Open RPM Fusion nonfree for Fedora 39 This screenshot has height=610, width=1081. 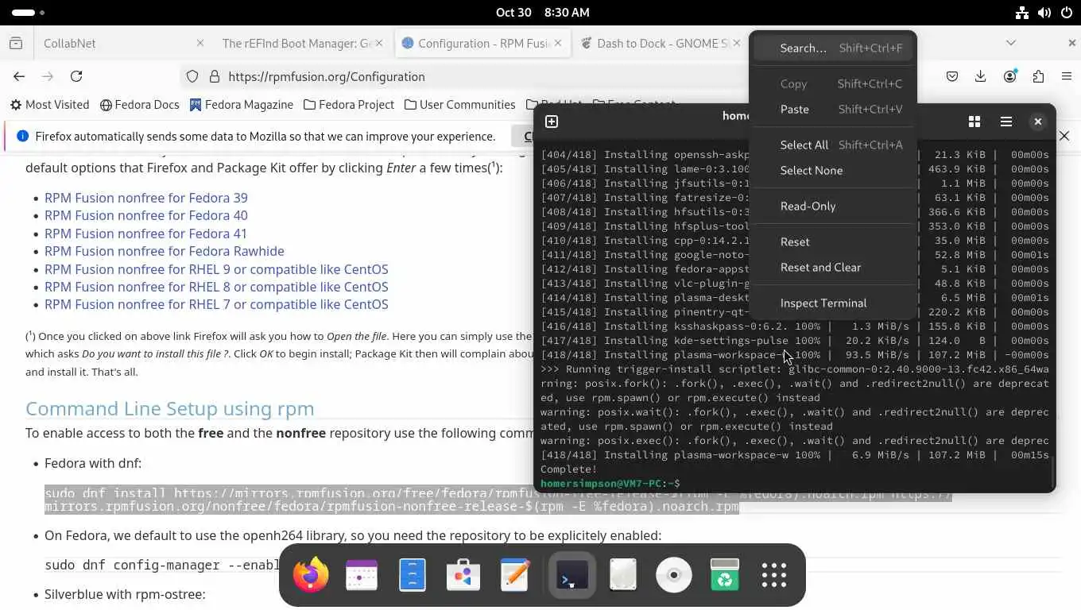145,198
